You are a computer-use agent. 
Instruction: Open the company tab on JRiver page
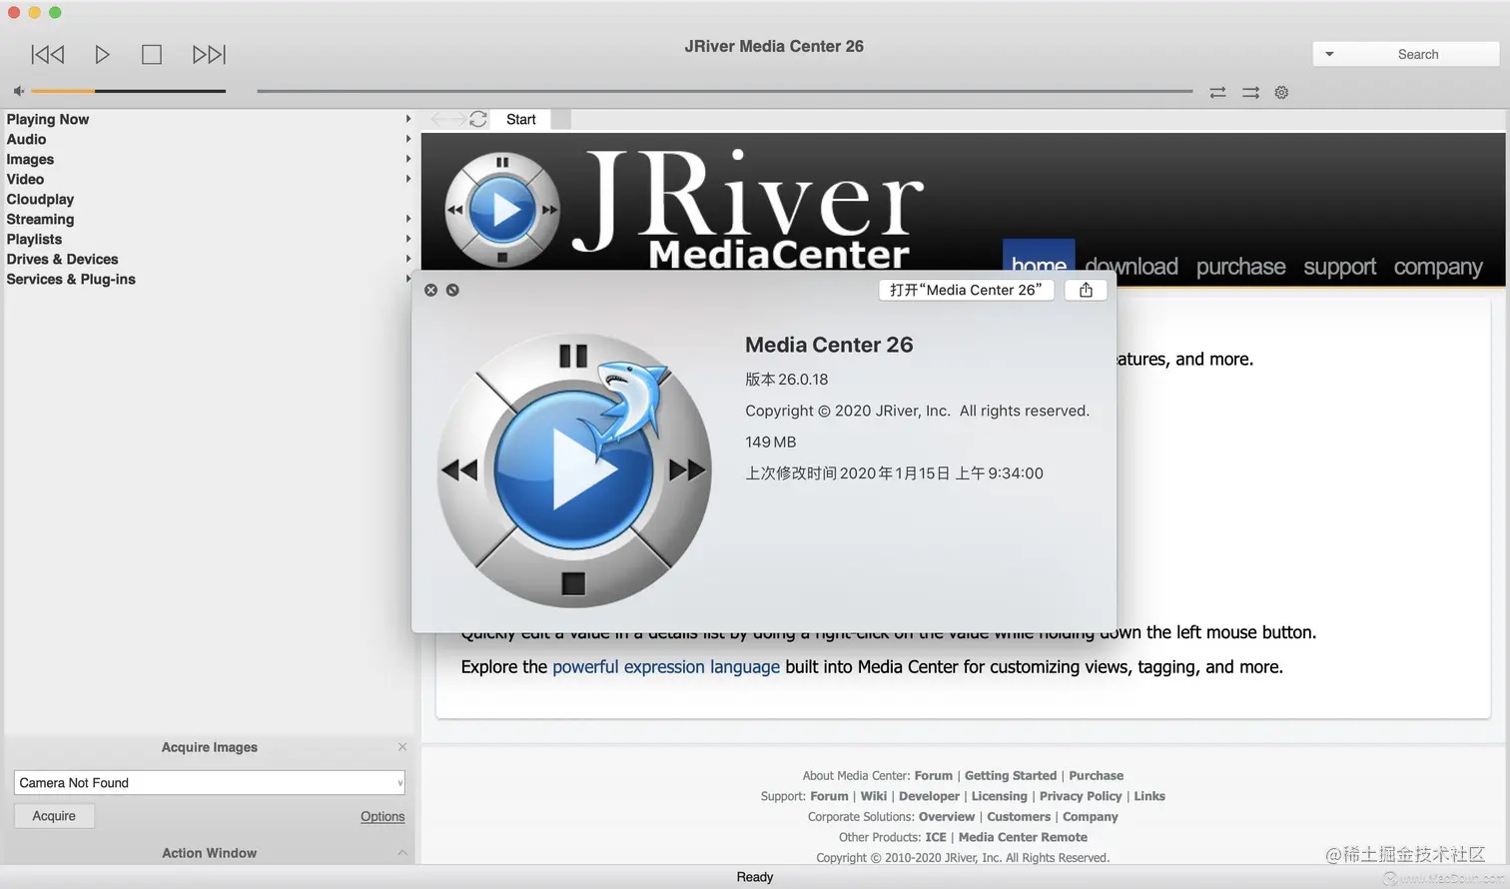coord(1438,267)
